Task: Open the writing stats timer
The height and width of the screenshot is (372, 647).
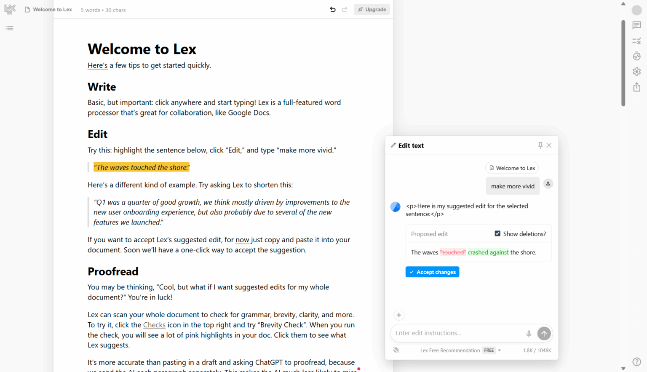Action: click(x=636, y=56)
